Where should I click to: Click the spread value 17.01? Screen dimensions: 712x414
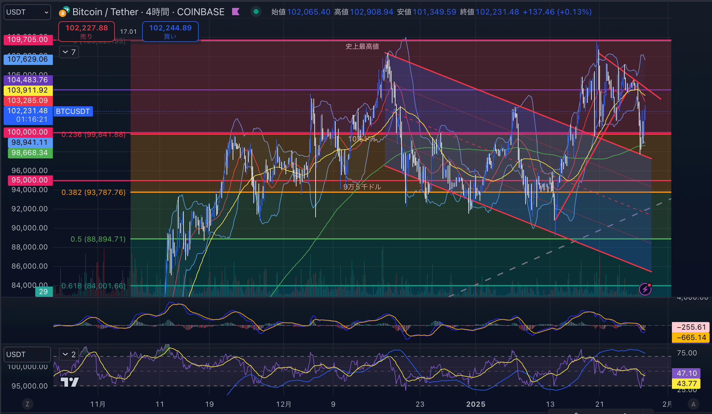coord(128,32)
